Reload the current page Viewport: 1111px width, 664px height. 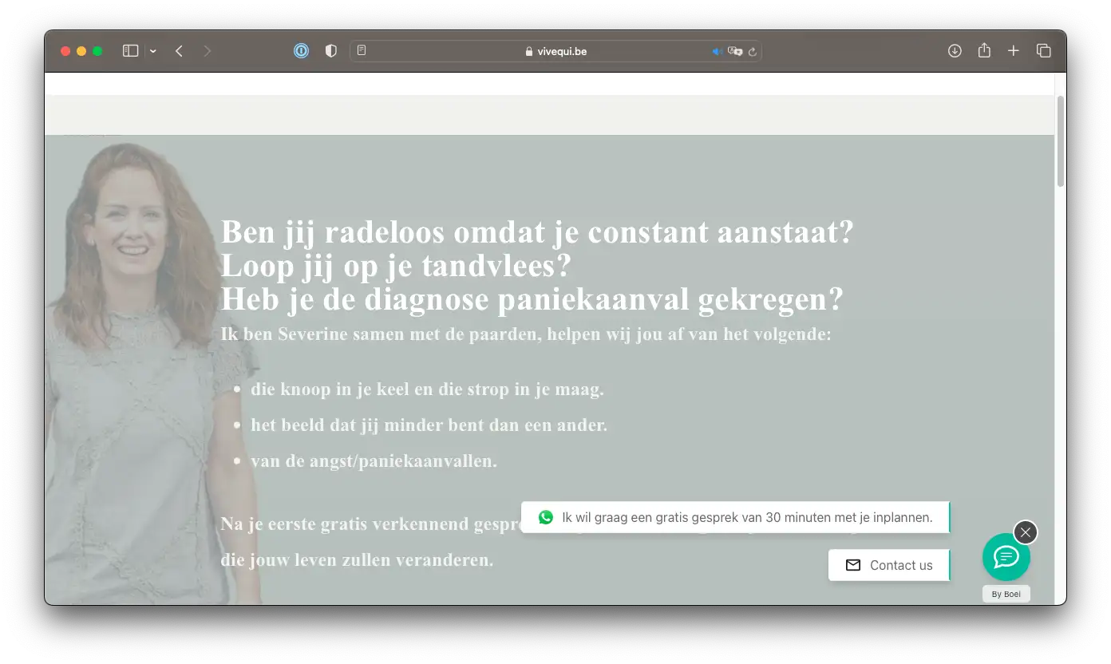(752, 51)
